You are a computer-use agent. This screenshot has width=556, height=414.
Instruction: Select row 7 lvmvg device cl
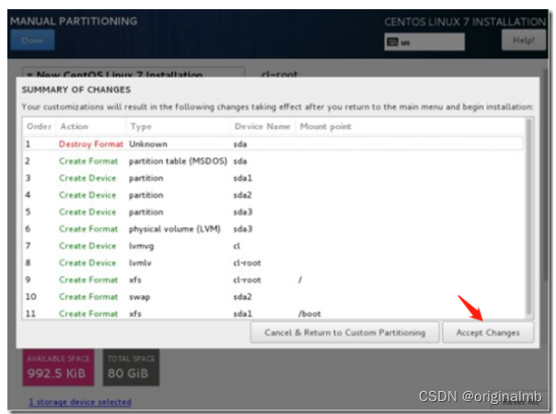click(x=273, y=246)
